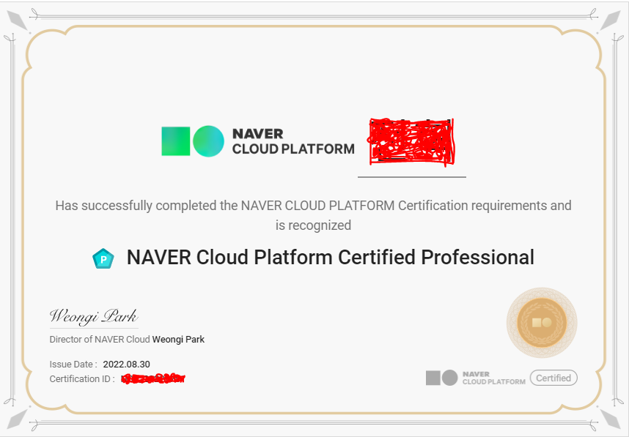The width and height of the screenshot is (629, 437).
Task: Select the NAVER Cloud Platform Certified Professional title
Action: (331, 257)
